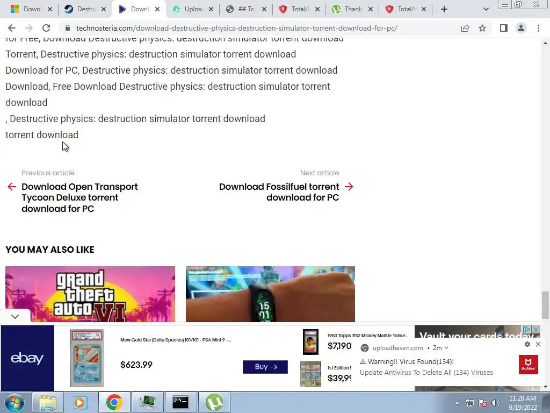Show hidden system tray icons
This screenshot has width=550, height=413.
point(457,403)
